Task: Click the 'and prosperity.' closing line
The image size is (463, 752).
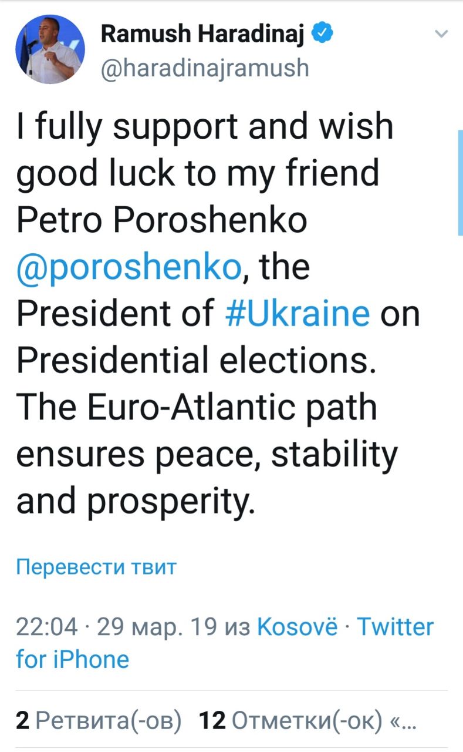Action: [136, 501]
